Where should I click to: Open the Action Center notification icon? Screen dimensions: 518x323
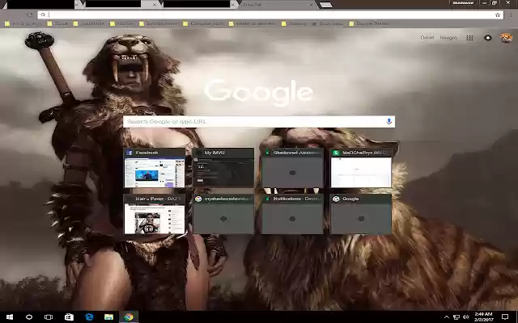(505, 317)
